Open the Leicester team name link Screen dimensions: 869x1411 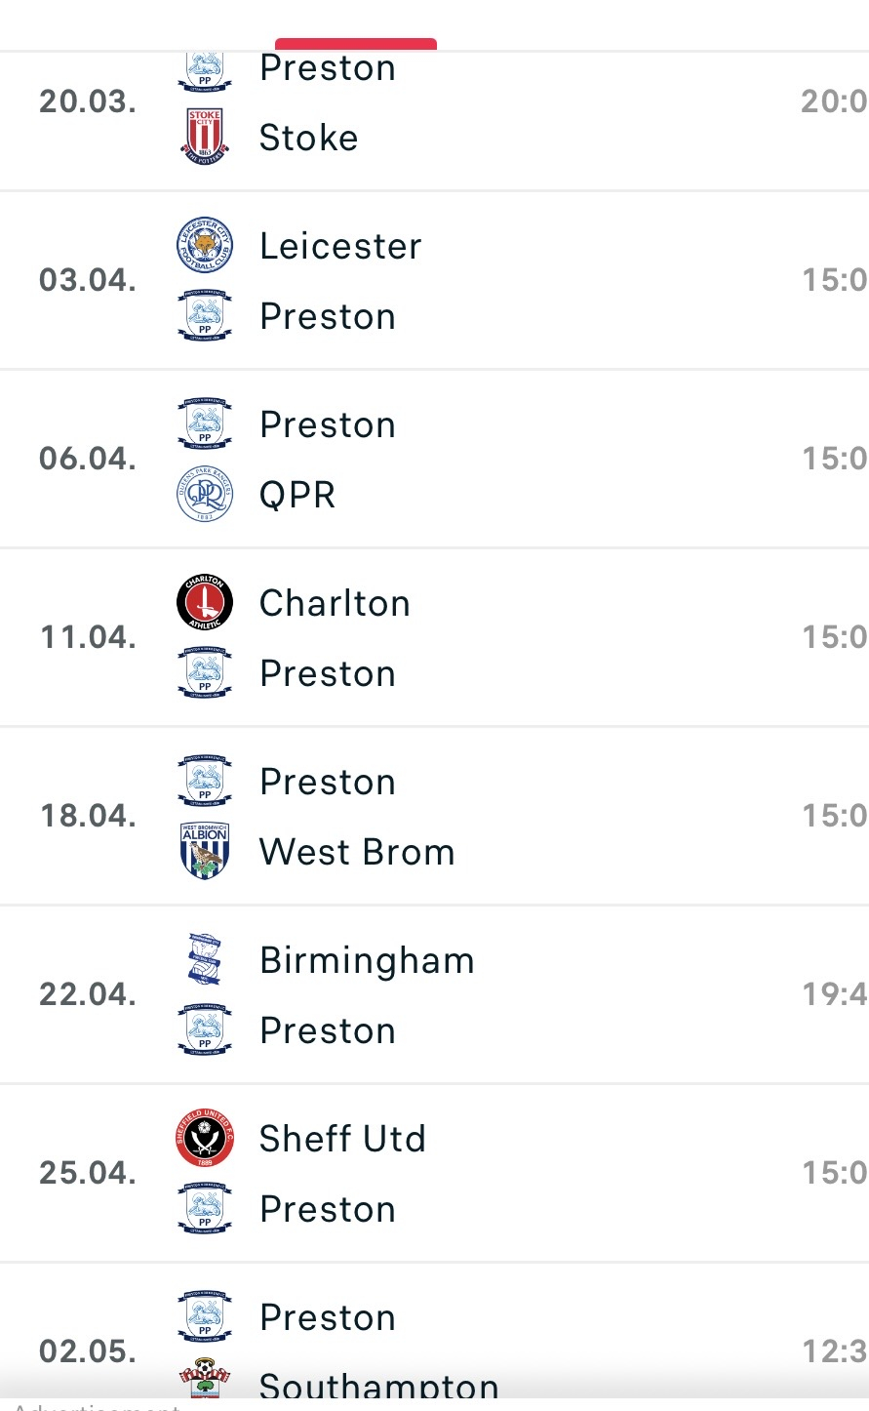(340, 246)
